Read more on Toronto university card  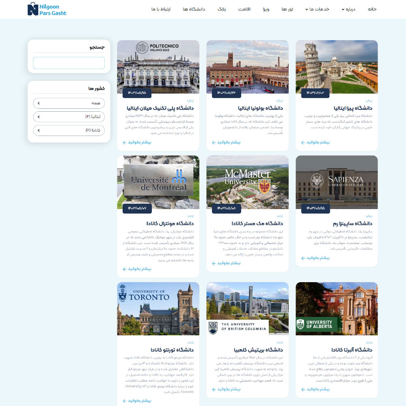137,401
